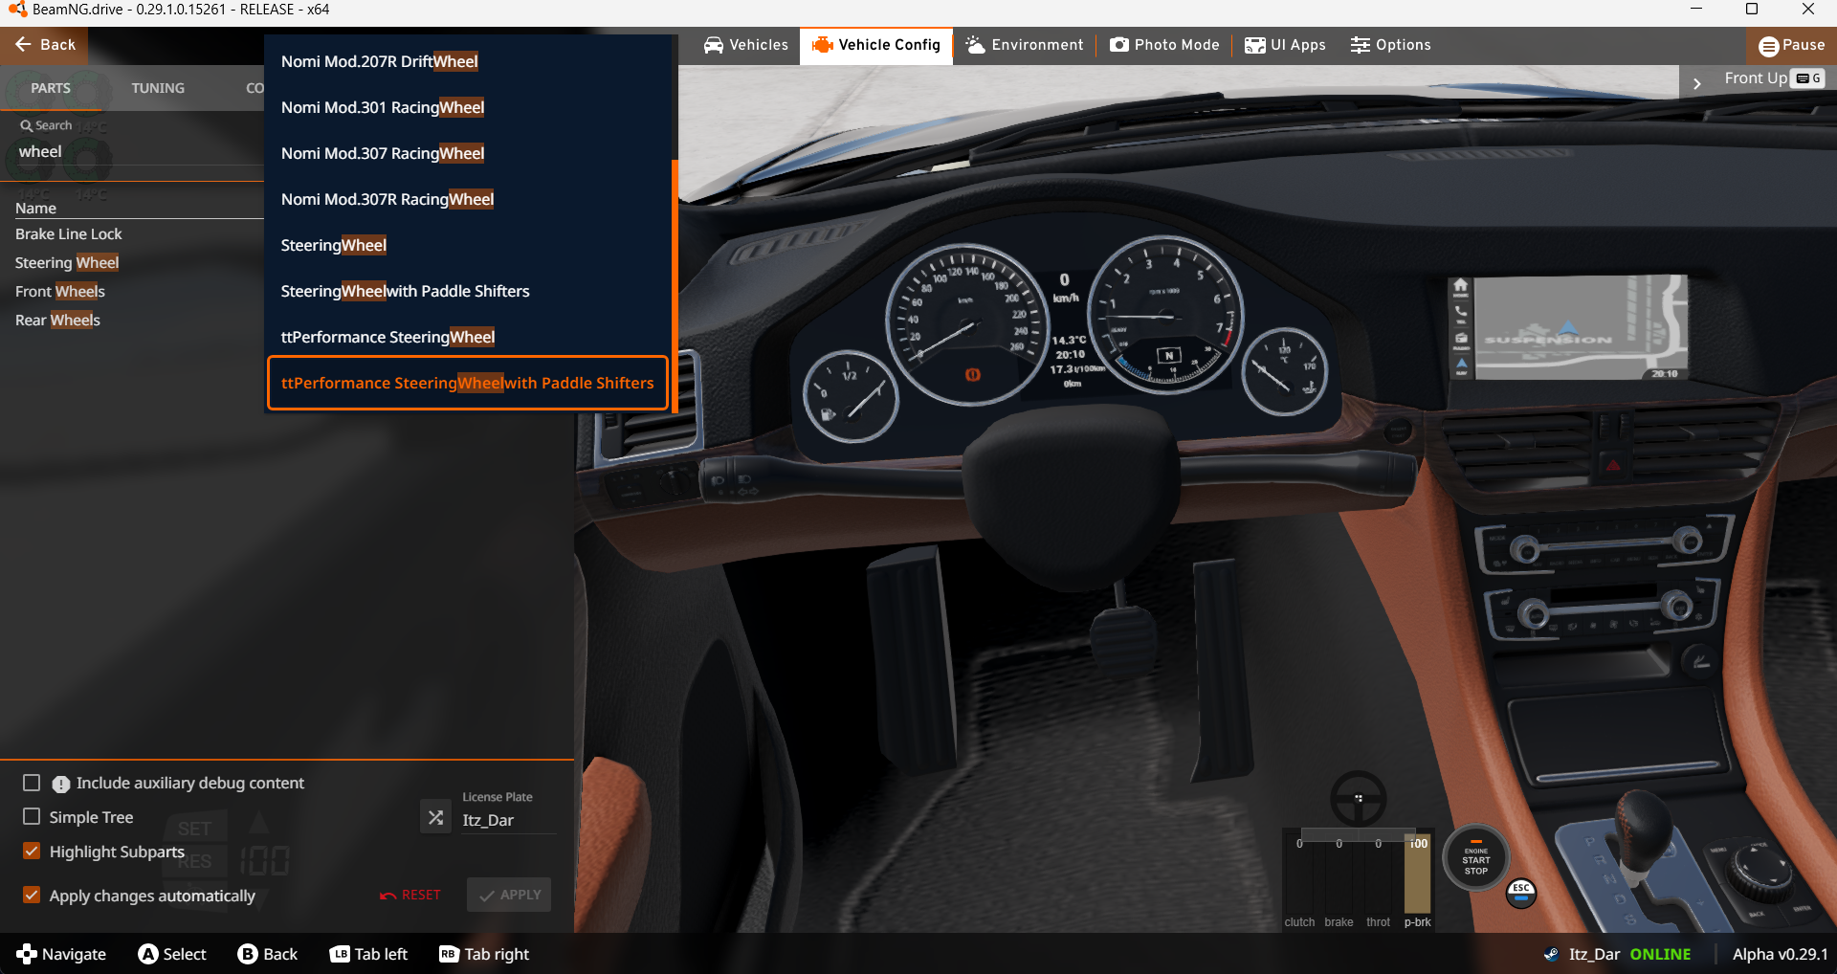The height and width of the screenshot is (974, 1837).
Task: Click the infotainment home icon
Action: click(x=1461, y=285)
